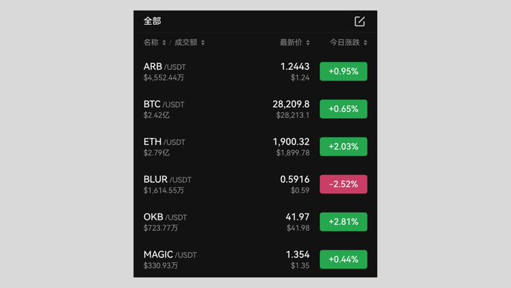Sort by volume arrows next to 成交额
Image resolution: width=511 pixels, height=288 pixels.
click(x=203, y=43)
